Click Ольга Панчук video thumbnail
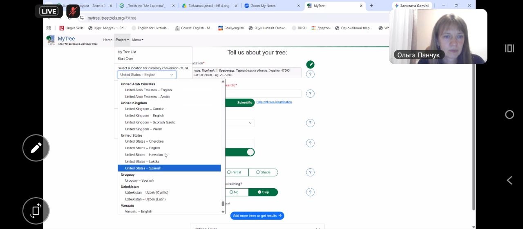523x229 pixels. (x=438, y=36)
